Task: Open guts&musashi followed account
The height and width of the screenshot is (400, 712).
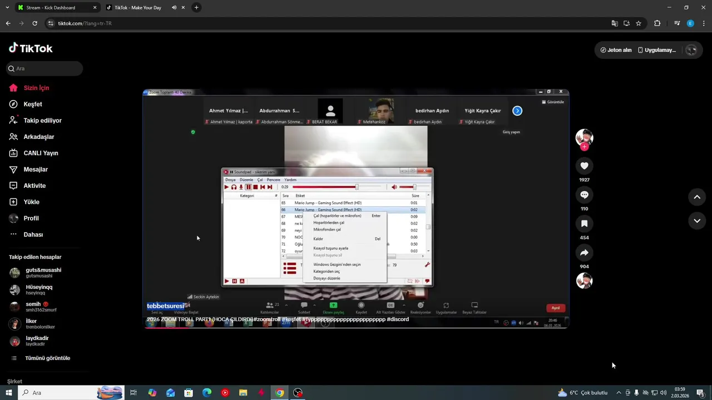Action: pos(36,273)
